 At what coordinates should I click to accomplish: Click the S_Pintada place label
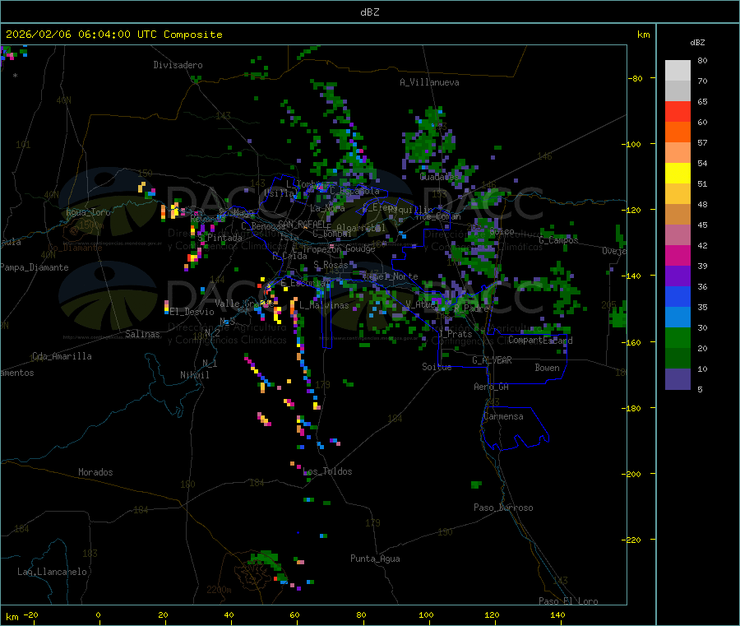coord(220,238)
